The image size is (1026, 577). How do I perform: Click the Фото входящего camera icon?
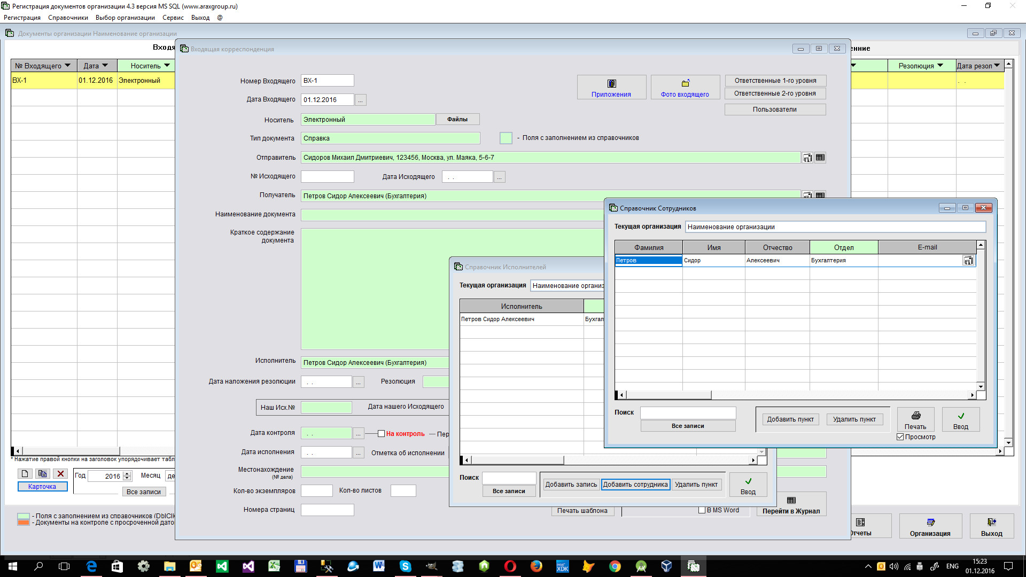[x=685, y=83]
